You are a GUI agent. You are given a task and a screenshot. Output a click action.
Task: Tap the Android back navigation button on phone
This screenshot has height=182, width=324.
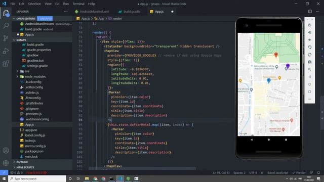(252, 140)
